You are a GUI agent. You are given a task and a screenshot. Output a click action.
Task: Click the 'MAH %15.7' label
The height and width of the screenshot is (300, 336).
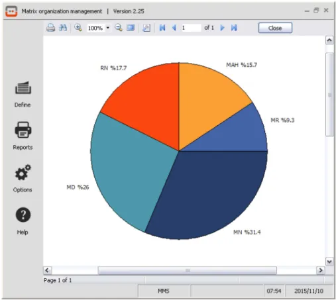pyautogui.click(x=241, y=65)
